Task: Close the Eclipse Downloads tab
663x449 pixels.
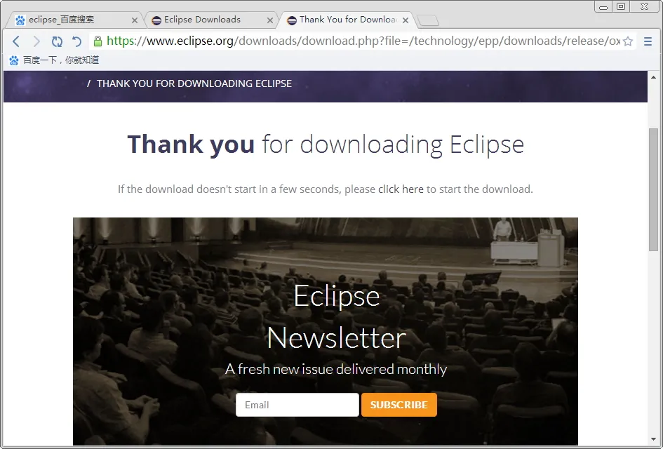Action: 270,20
